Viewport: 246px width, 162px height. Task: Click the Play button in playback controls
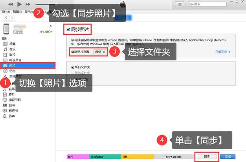(x=19, y=4)
